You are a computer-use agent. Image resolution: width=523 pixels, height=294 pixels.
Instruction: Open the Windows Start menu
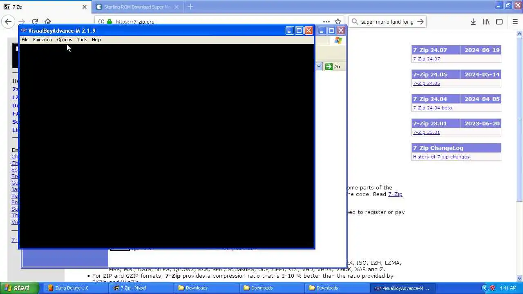20,288
